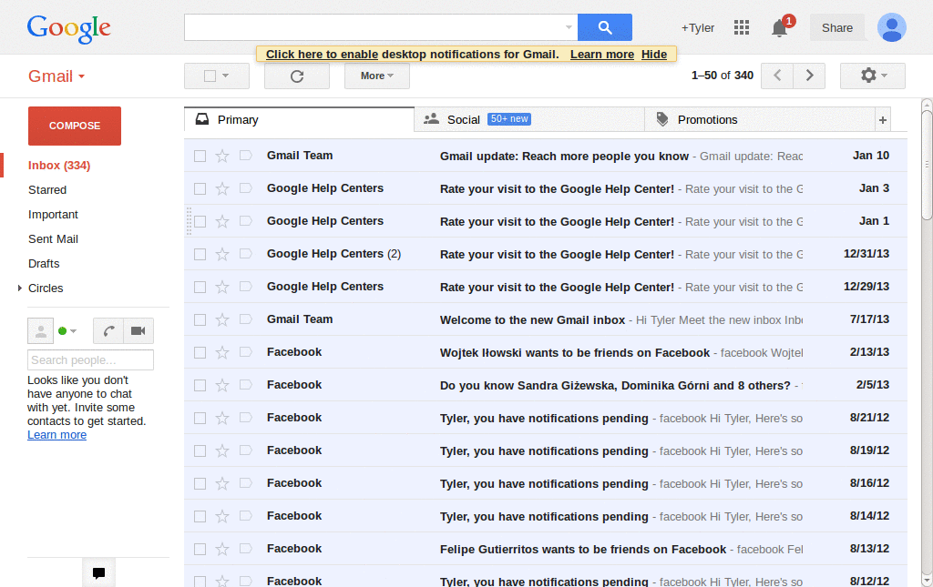Mark the Jan 1 Help Centers email important

pos(245,221)
